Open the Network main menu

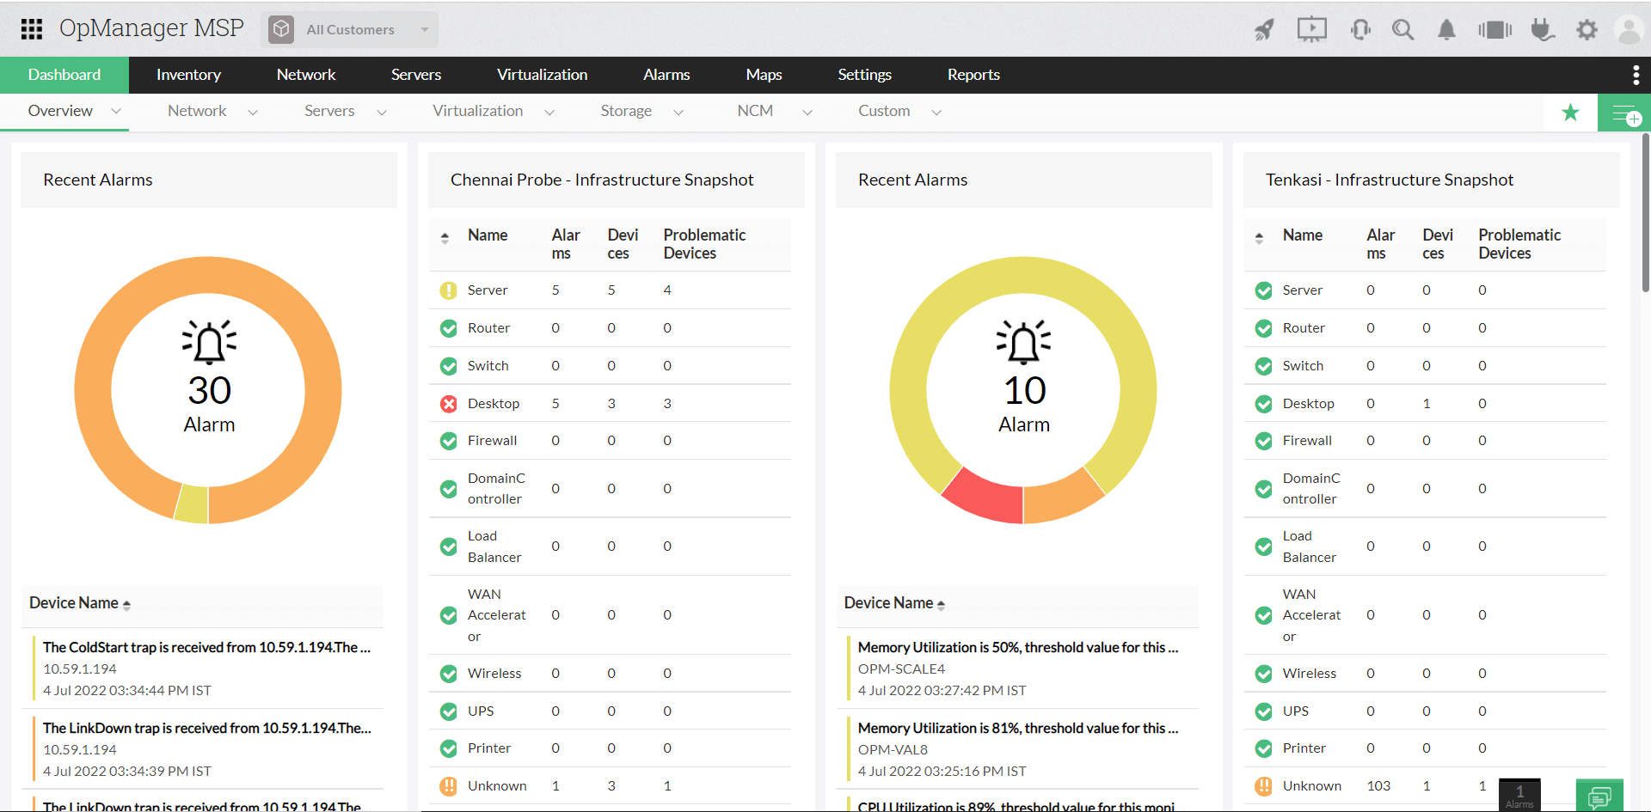pyautogui.click(x=306, y=75)
